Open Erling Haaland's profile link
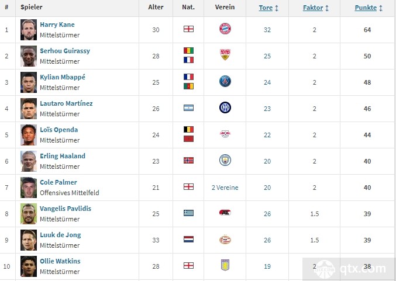Screen dimensions: 396x281 [x=63, y=157]
